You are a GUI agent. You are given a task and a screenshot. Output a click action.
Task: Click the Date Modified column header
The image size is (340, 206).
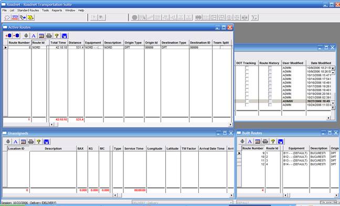coord(321,63)
